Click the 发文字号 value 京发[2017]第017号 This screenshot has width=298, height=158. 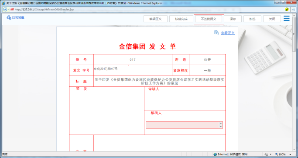point(106,69)
